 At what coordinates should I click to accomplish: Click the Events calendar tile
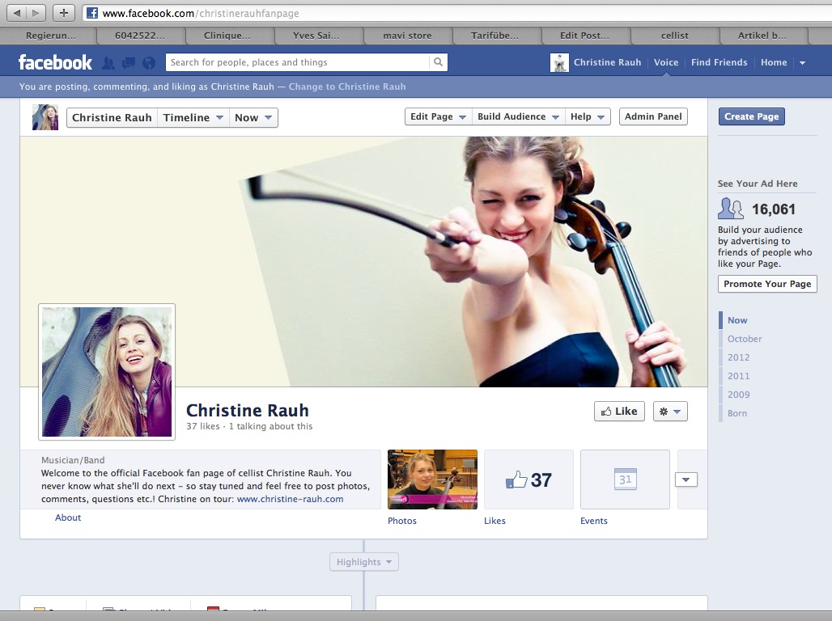(625, 479)
